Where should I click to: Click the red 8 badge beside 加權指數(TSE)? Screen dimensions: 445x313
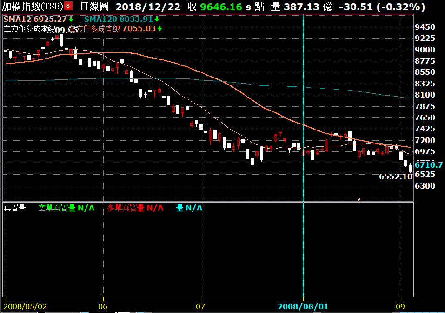(x=68, y=6)
